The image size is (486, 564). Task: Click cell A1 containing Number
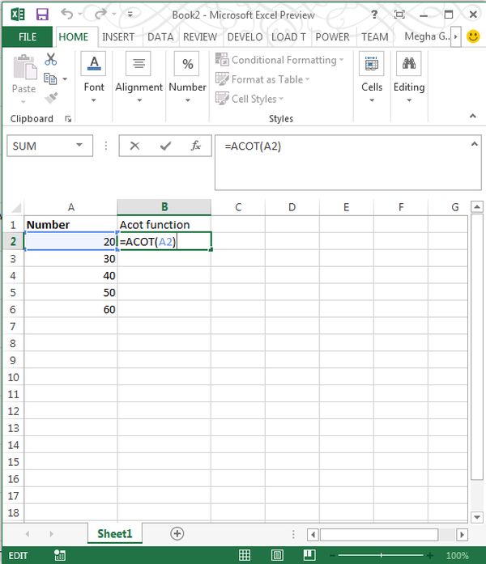click(70, 225)
